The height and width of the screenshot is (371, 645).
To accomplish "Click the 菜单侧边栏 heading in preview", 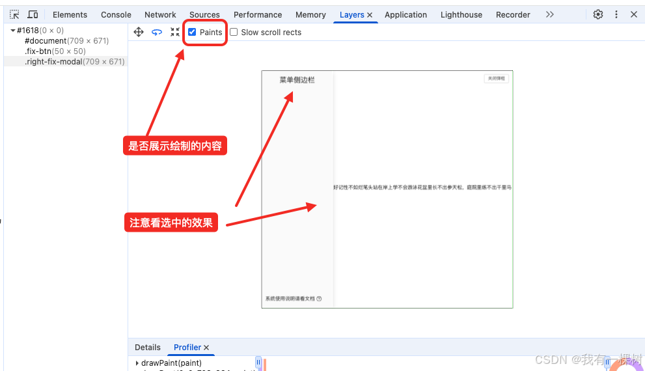I will [297, 80].
